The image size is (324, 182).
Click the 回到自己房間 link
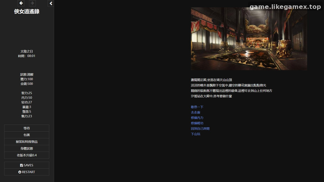[x=200, y=129]
